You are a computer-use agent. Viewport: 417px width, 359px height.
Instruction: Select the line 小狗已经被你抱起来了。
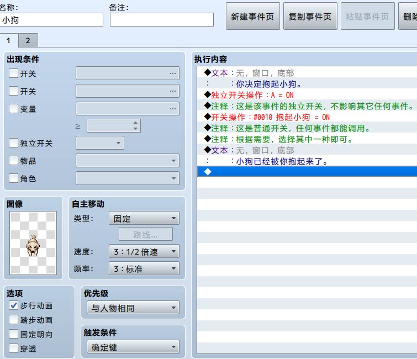pyautogui.click(x=307, y=161)
